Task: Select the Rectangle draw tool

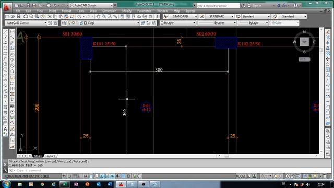Action: (6, 53)
